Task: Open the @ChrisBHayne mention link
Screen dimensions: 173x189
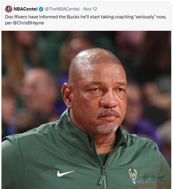Action: coord(28,23)
